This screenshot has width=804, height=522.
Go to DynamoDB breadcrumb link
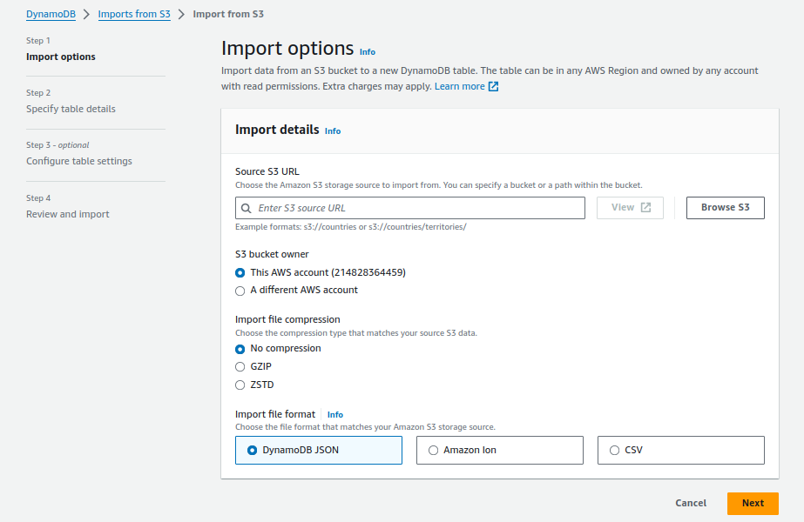point(51,14)
